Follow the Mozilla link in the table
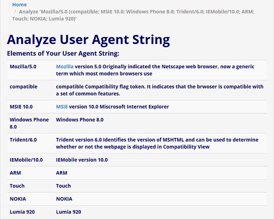Screen dimensions: 274x219 (x=64, y=67)
